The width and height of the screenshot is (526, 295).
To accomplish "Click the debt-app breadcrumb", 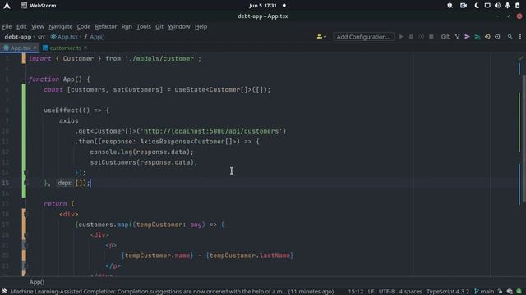I will [18, 37].
